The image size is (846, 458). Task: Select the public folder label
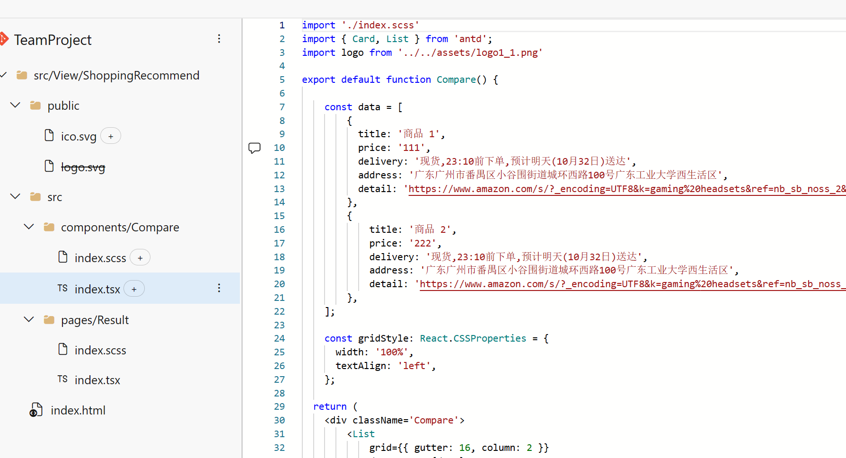[63, 106]
